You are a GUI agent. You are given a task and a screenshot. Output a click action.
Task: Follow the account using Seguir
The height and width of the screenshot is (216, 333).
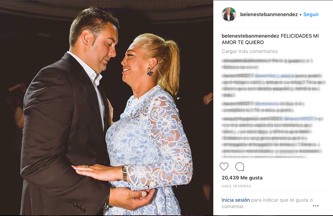(x=311, y=14)
